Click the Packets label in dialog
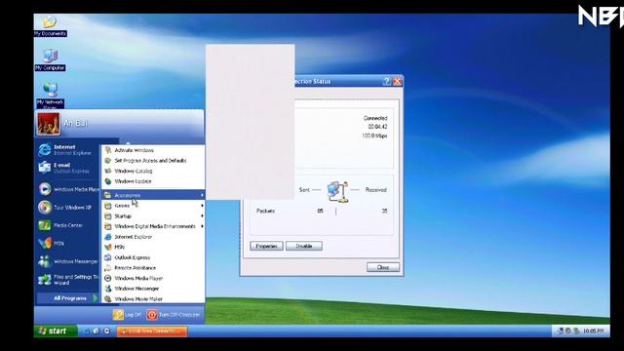This screenshot has width=624, height=351. (265, 211)
